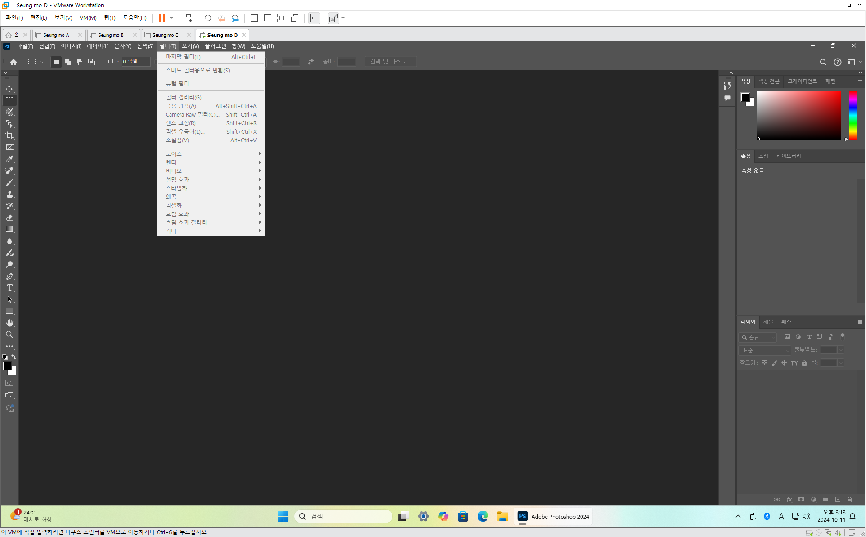Toggle the VMware pause button

point(162,18)
